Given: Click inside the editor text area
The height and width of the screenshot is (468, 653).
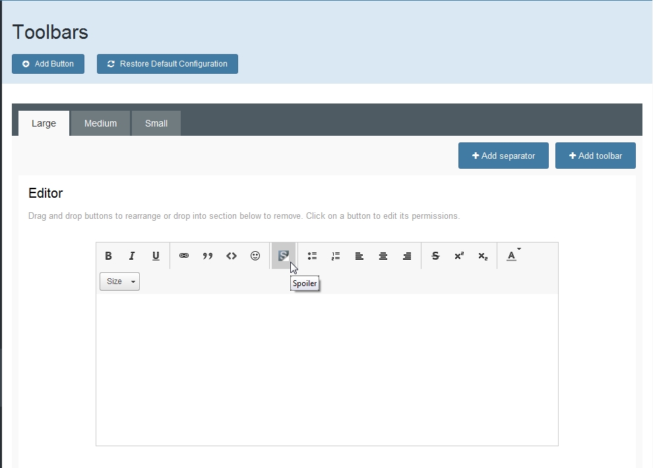Looking at the screenshot, I should tap(326, 369).
